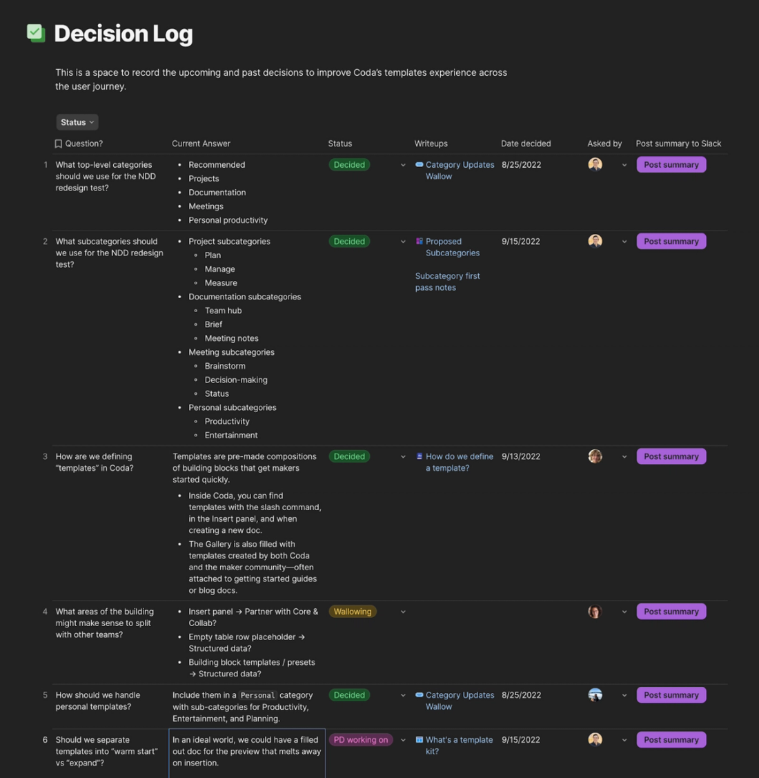Click question 'How should we handle personal templates?'
This screenshot has height=778, width=759.
98,701
